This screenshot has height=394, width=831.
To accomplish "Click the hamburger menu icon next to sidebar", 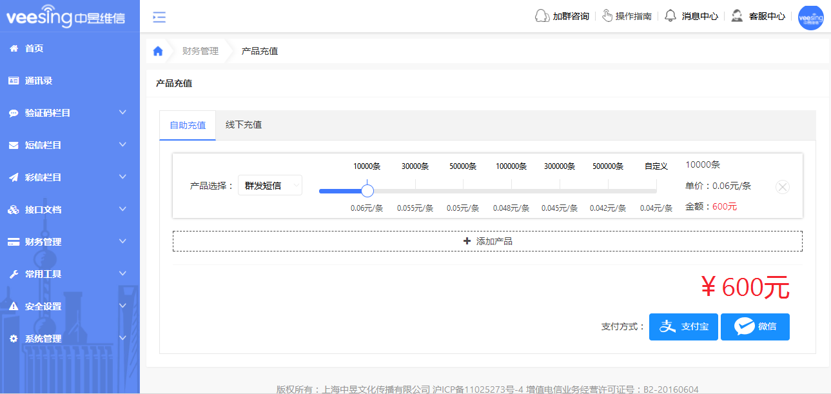I will [159, 17].
